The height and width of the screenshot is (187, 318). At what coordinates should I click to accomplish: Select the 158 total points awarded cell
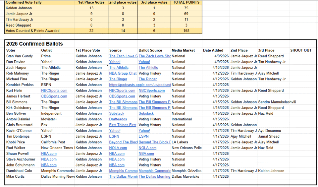click(186, 31)
